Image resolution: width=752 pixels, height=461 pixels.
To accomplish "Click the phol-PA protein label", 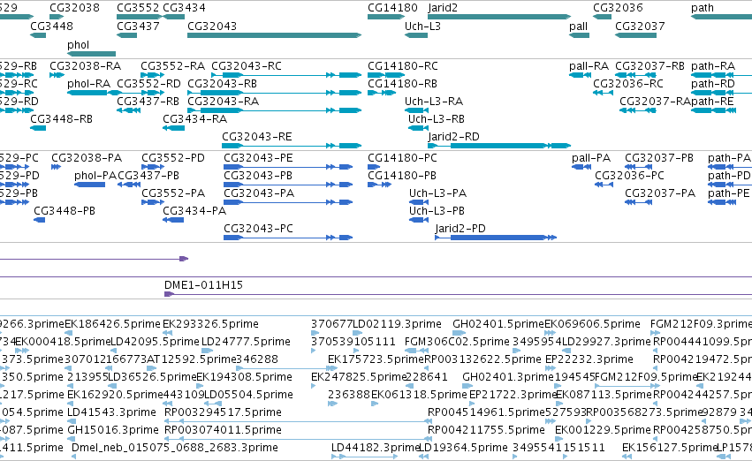I will pos(95,176).
